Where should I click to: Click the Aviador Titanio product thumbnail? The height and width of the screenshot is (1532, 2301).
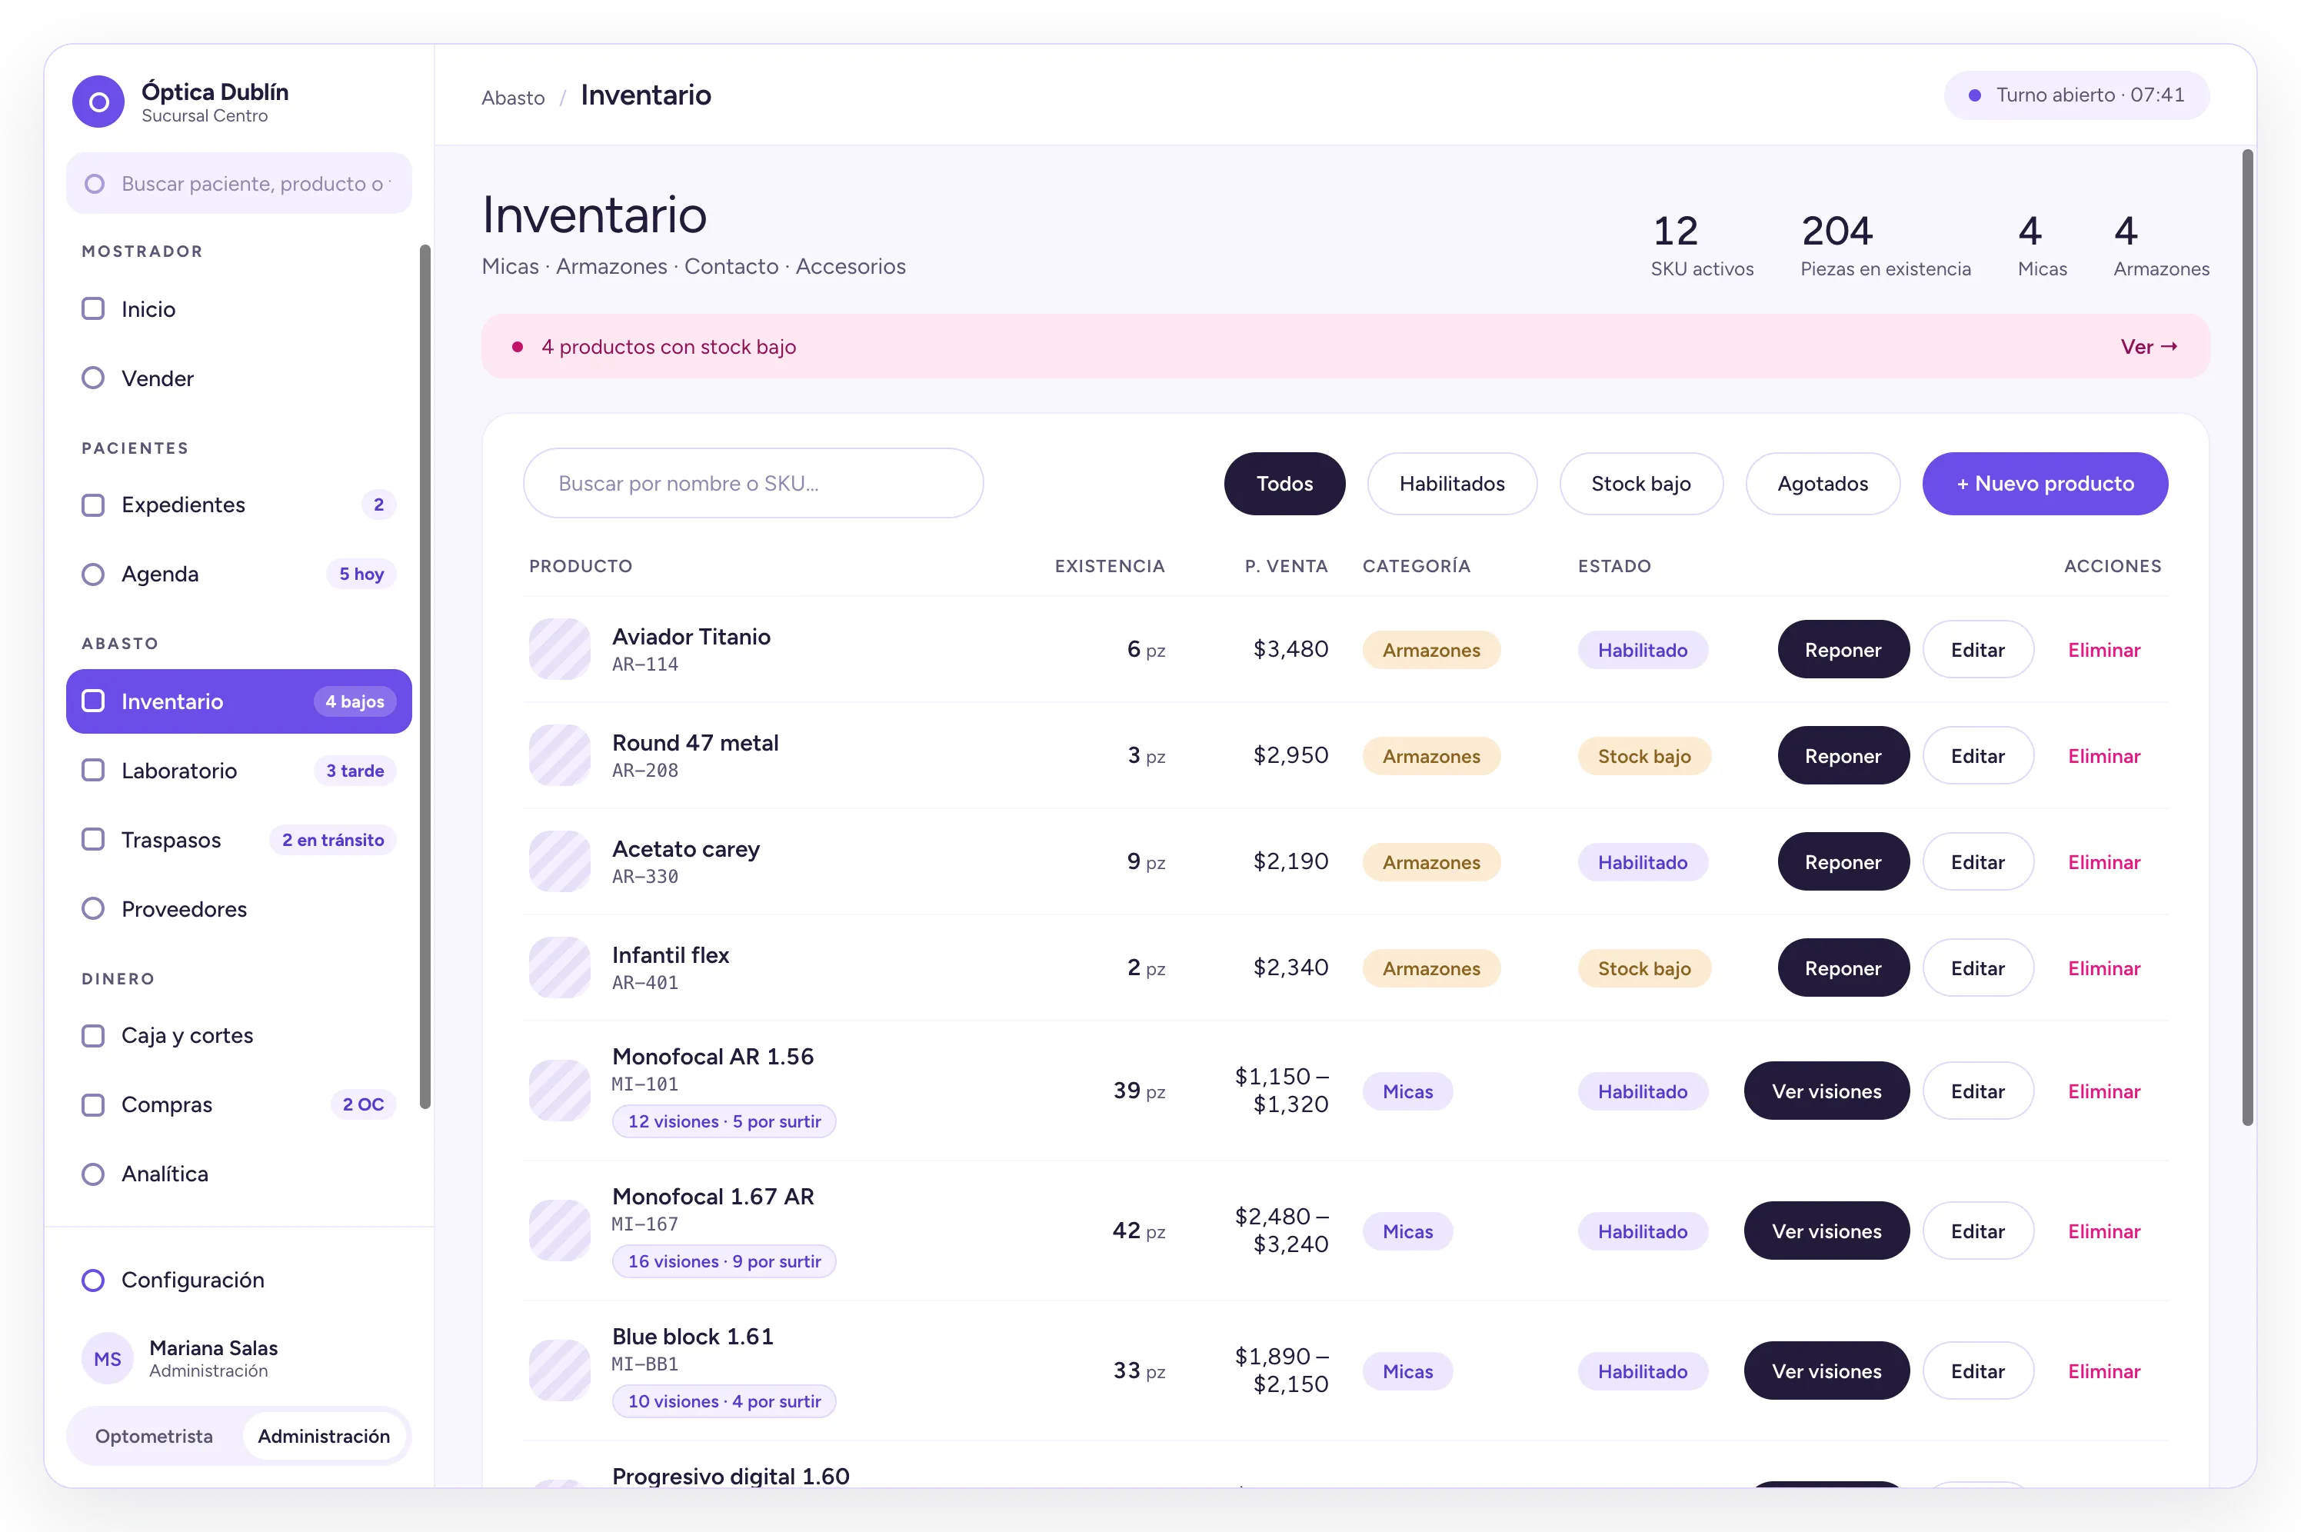560,650
